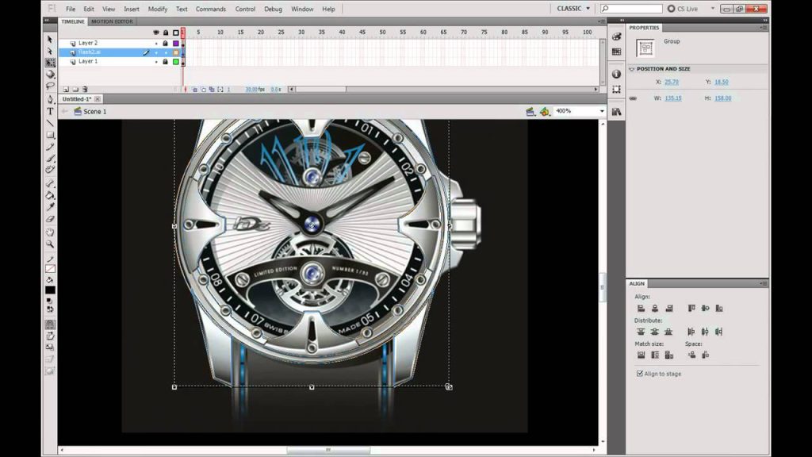Click the X position value 25.70
The width and height of the screenshot is (812, 457).
click(671, 82)
